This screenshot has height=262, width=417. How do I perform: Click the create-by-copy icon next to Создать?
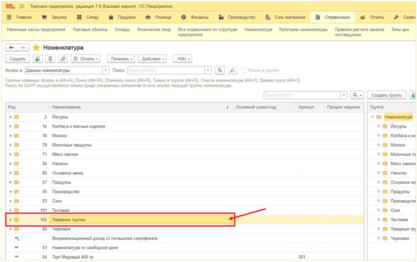pyautogui.click(x=38, y=59)
